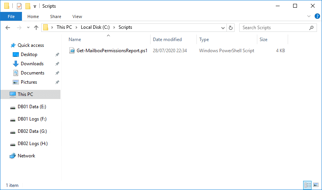Go up one level with the Up arrow
Viewport: 322px width, 190px height.
(36, 27)
